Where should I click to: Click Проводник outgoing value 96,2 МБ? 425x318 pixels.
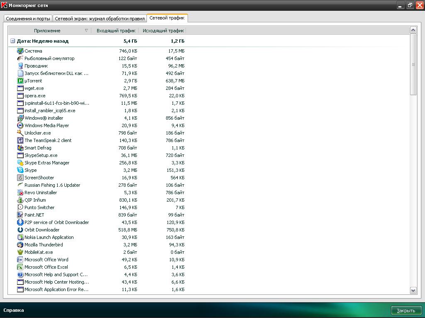click(x=176, y=66)
